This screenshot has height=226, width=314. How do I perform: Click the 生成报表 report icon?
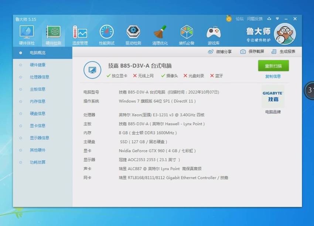(274, 52)
